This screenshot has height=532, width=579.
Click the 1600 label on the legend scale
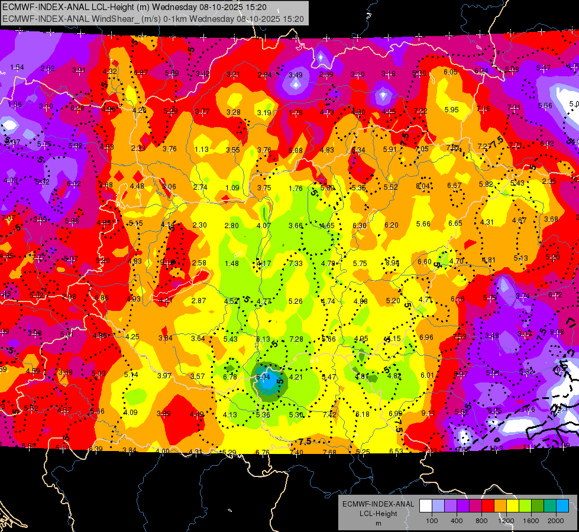(x=531, y=521)
